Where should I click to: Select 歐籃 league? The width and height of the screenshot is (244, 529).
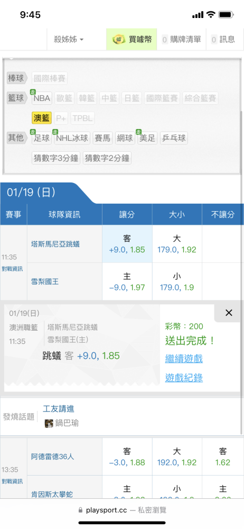(64, 98)
